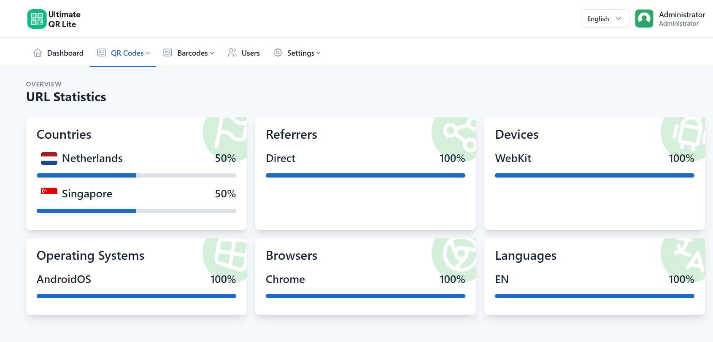Click the Administrator avatar icon

tap(644, 19)
